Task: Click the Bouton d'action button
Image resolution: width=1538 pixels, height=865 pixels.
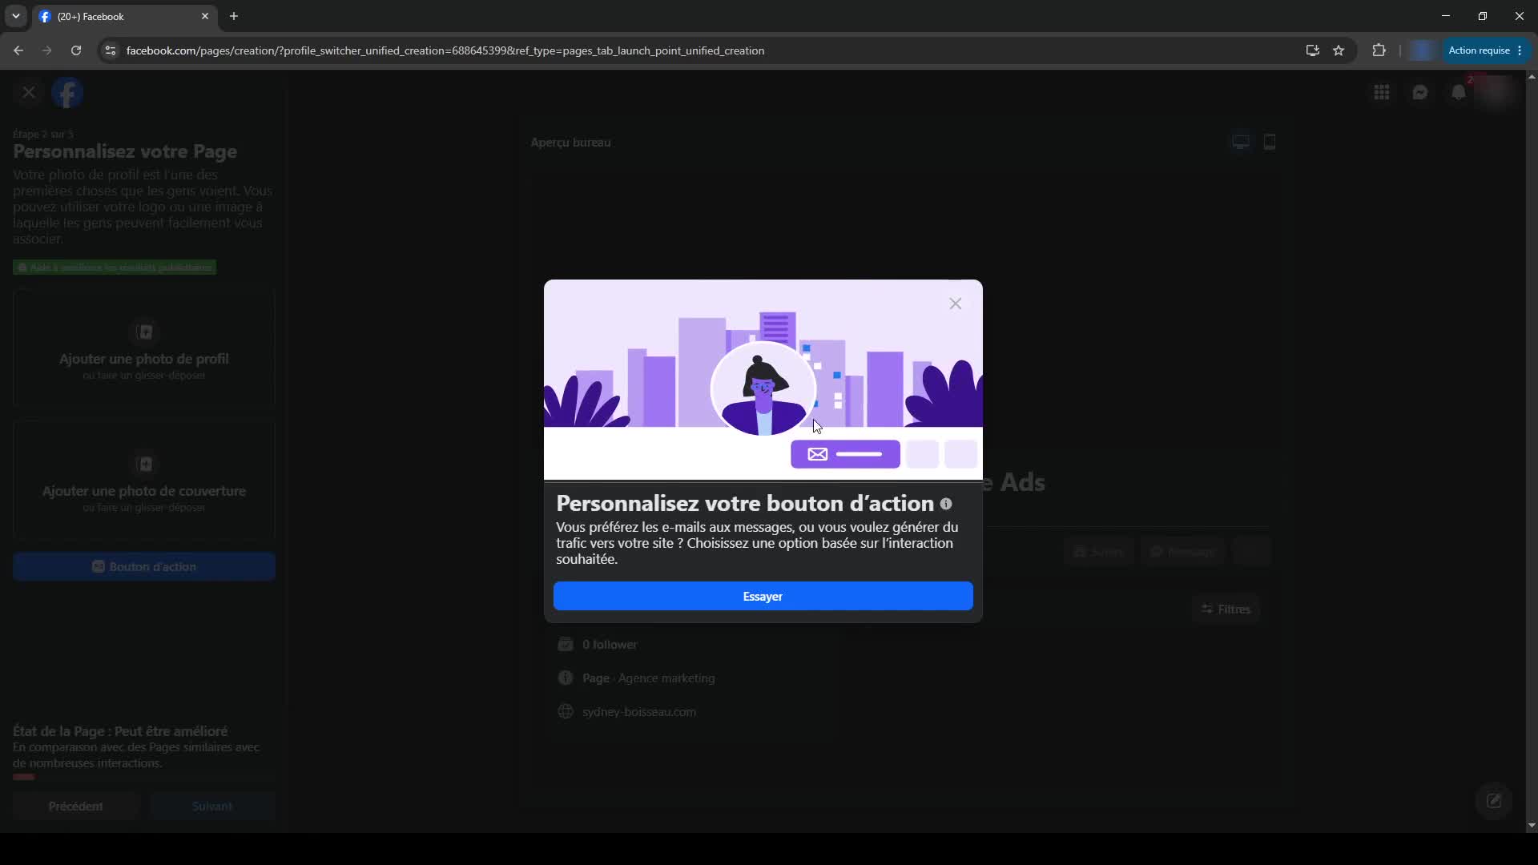Action: tap(144, 566)
